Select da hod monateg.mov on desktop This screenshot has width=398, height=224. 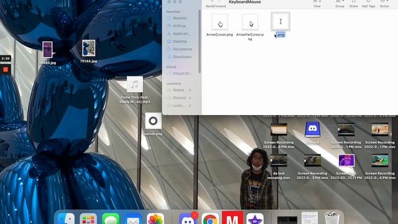click(279, 161)
